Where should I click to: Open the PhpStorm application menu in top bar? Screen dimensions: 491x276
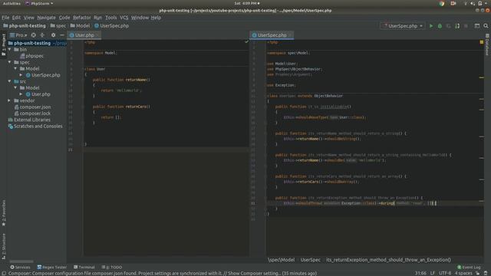(x=39, y=3)
